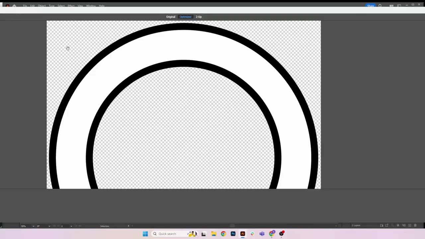Click Create New Layer icon
The height and width of the screenshot is (239, 425).
410,225
